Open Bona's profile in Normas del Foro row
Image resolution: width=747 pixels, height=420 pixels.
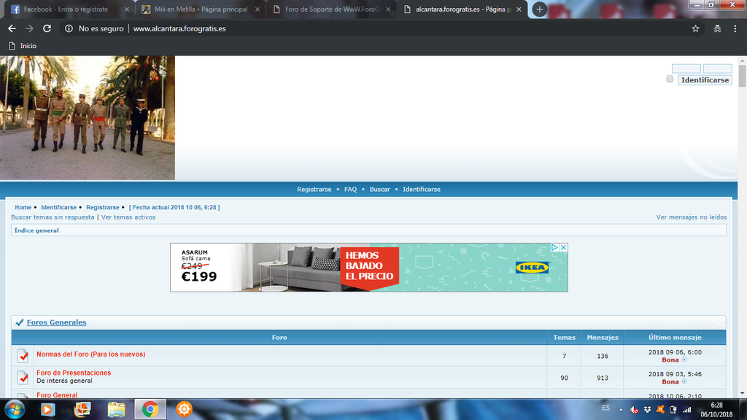(x=670, y=360)
